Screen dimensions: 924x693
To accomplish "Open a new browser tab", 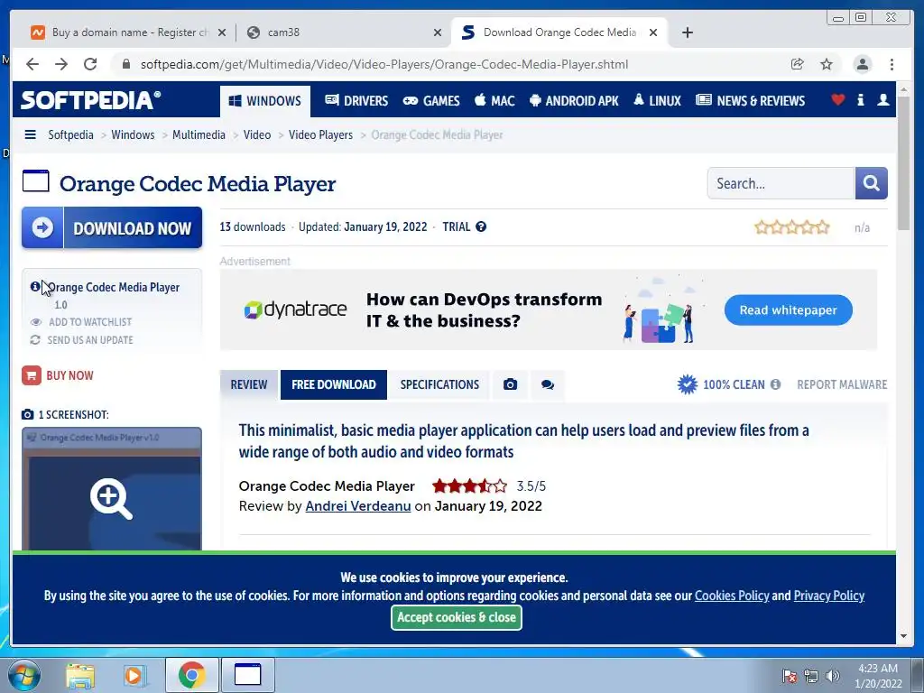I will coord(687,32).
